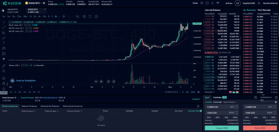279x132 pixels.
Task: Lock all drawing tools
Action: point(4,89)
